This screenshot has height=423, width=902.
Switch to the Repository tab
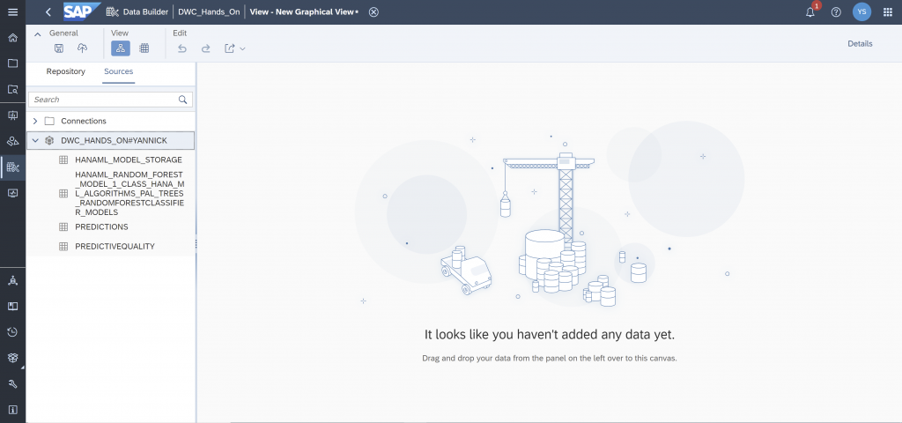(x=65, y=71)
